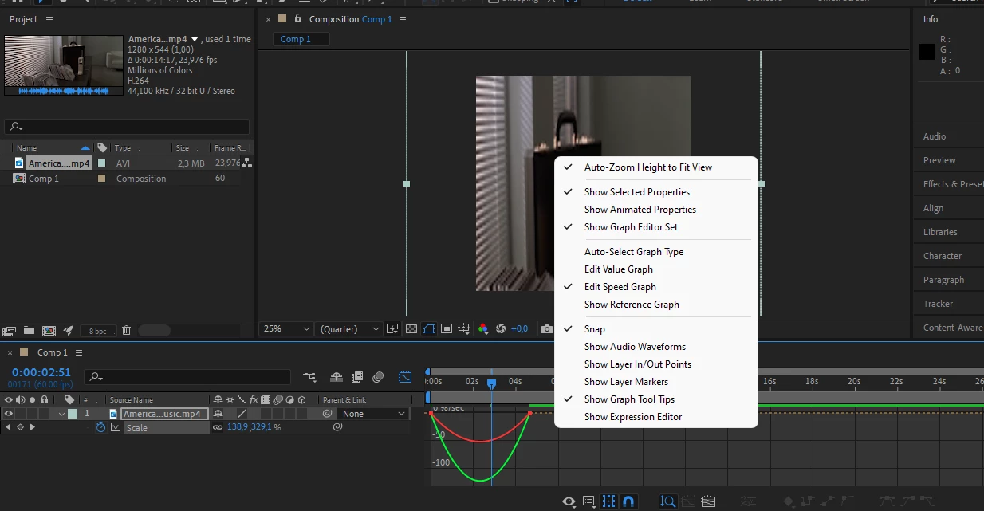The height and width of the screenshot is (511, 984).
Task: Click Fast Previews icon in viewer
Action: tap(392, 328)
